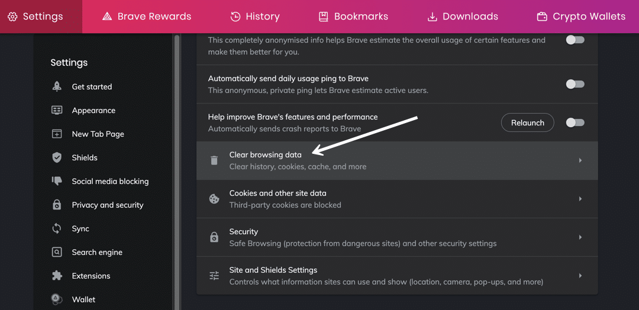Screen dimensions: 639x310
Task: Click the Wallet icon in sidebar
Action: pos(57,299)
